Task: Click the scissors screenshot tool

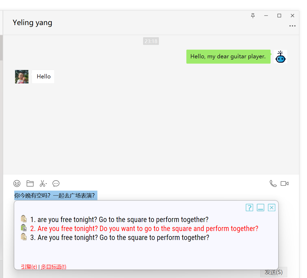Action: (43, 183)
